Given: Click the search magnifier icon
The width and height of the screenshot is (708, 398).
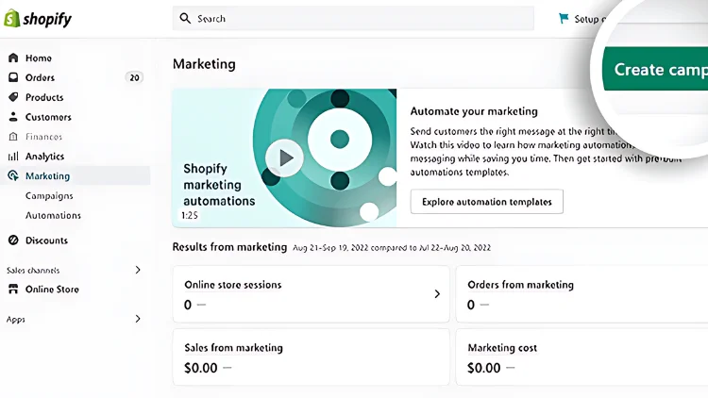Looking at the screenshot, I should pos(185,19).
